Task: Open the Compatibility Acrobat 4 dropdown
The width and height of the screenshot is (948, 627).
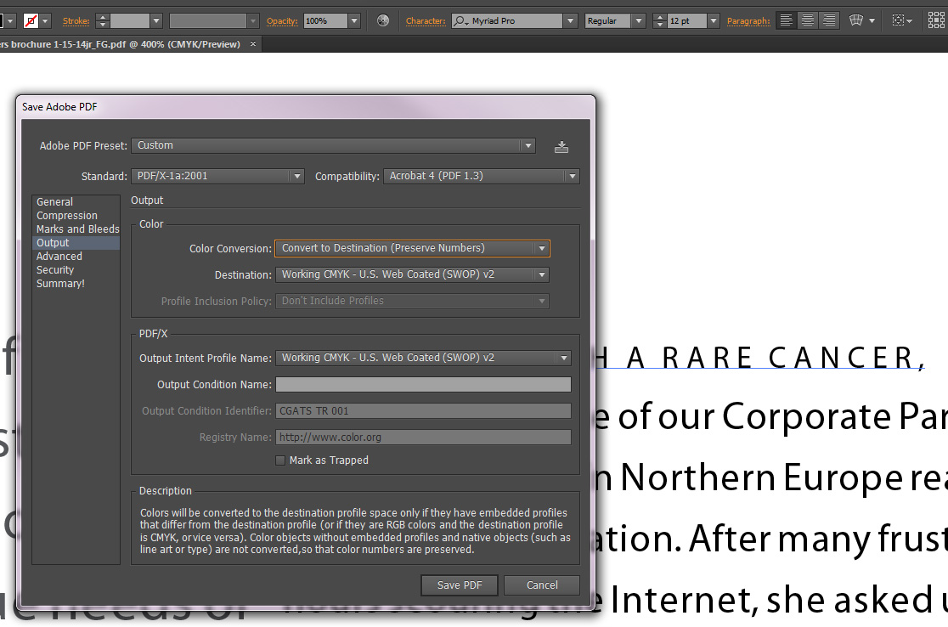Action: [572, 176]
